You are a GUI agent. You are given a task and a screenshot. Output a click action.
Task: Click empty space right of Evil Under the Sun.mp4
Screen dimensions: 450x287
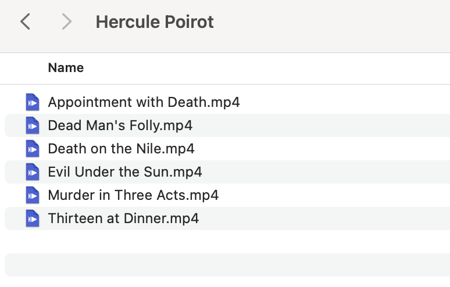(326, 172)
